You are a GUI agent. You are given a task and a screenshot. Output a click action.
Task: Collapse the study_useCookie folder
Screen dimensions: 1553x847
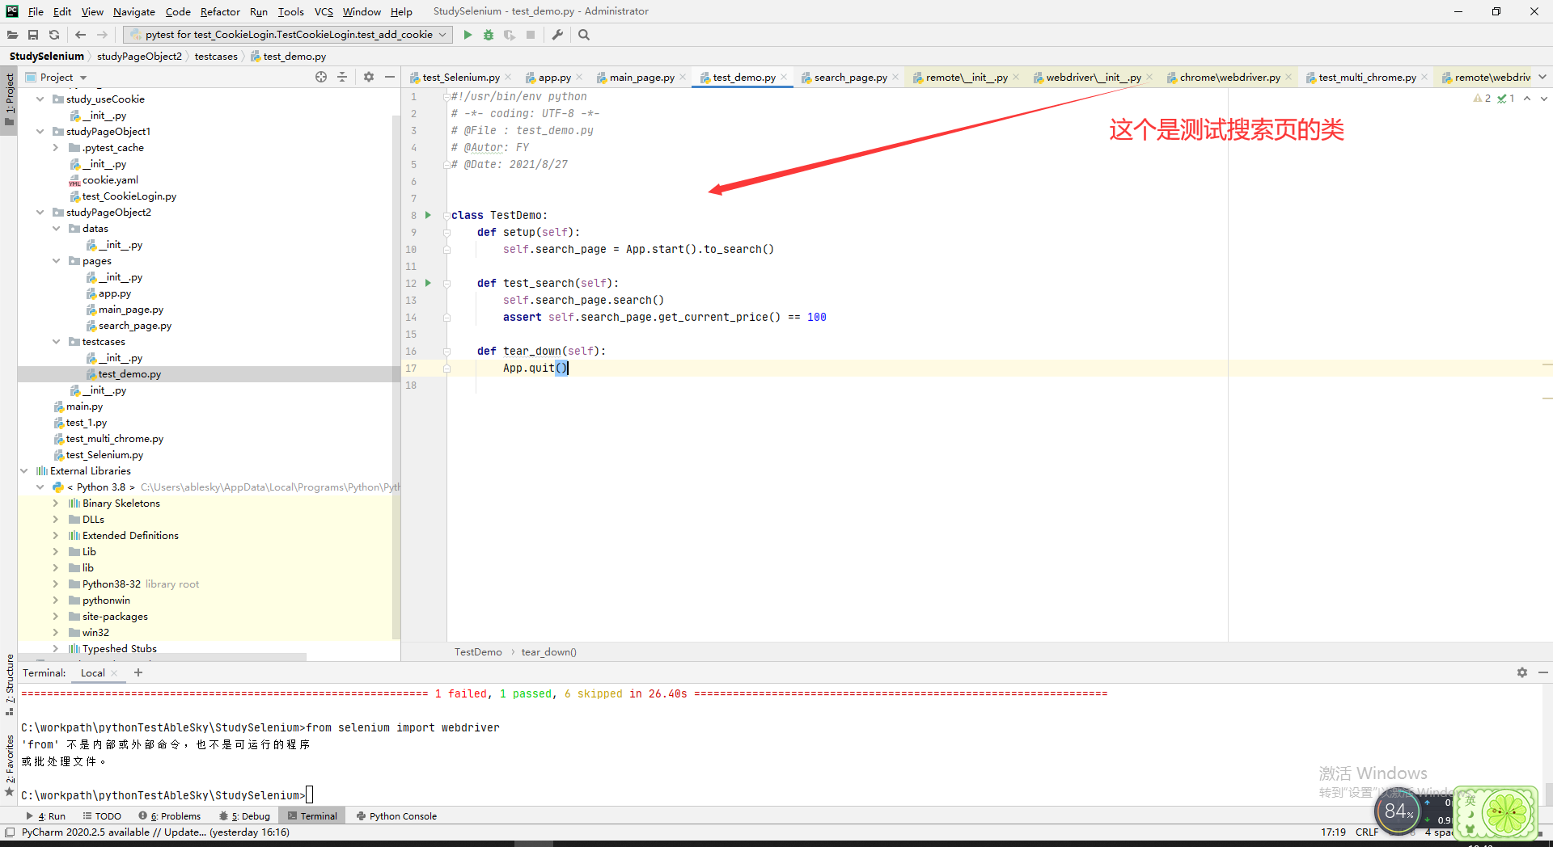point(40,99)
